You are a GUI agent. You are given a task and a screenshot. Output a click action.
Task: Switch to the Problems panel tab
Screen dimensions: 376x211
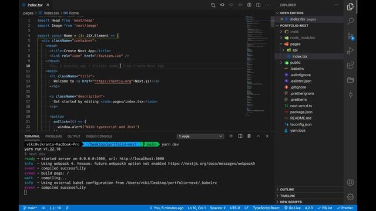coord(53,137)
